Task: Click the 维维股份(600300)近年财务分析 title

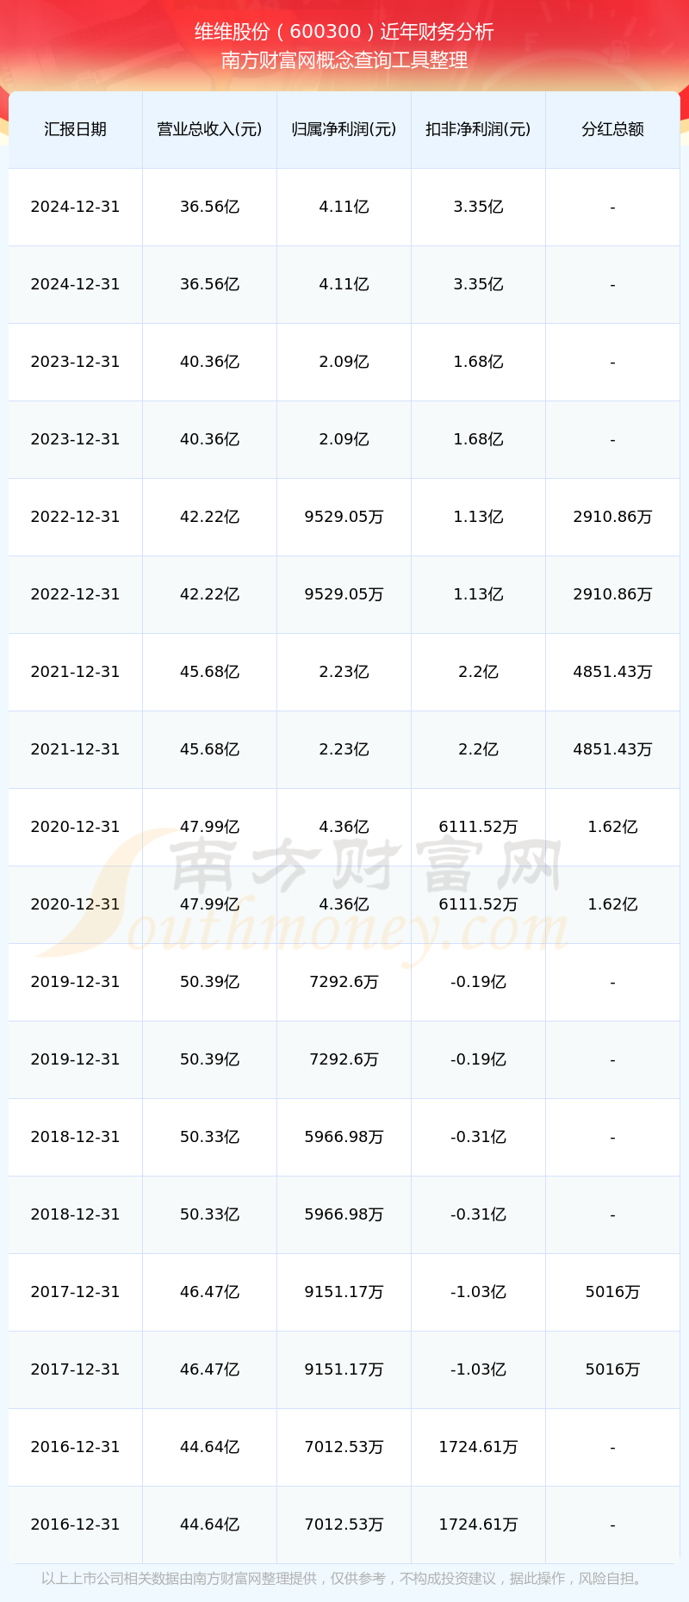Action: click(x=344, y=32)
